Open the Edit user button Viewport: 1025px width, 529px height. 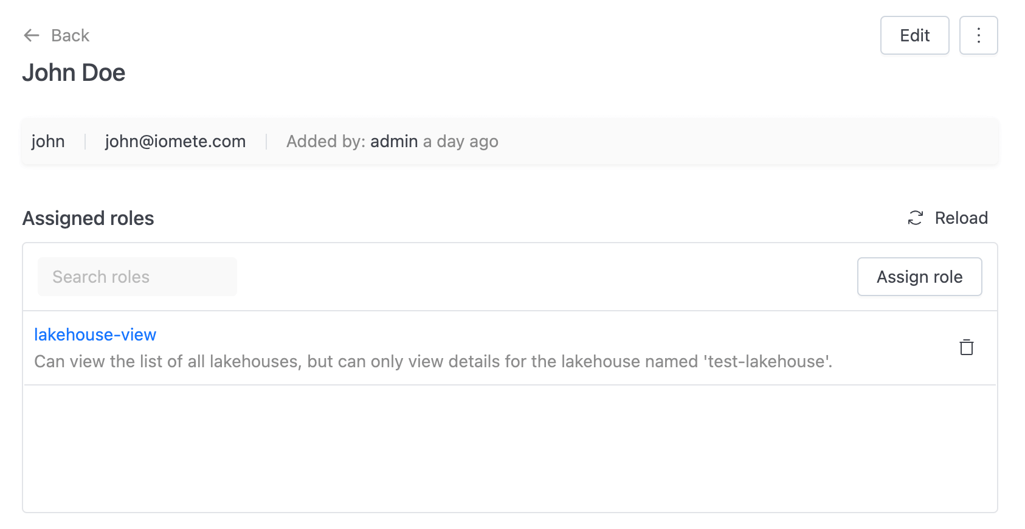coord(914,35)
